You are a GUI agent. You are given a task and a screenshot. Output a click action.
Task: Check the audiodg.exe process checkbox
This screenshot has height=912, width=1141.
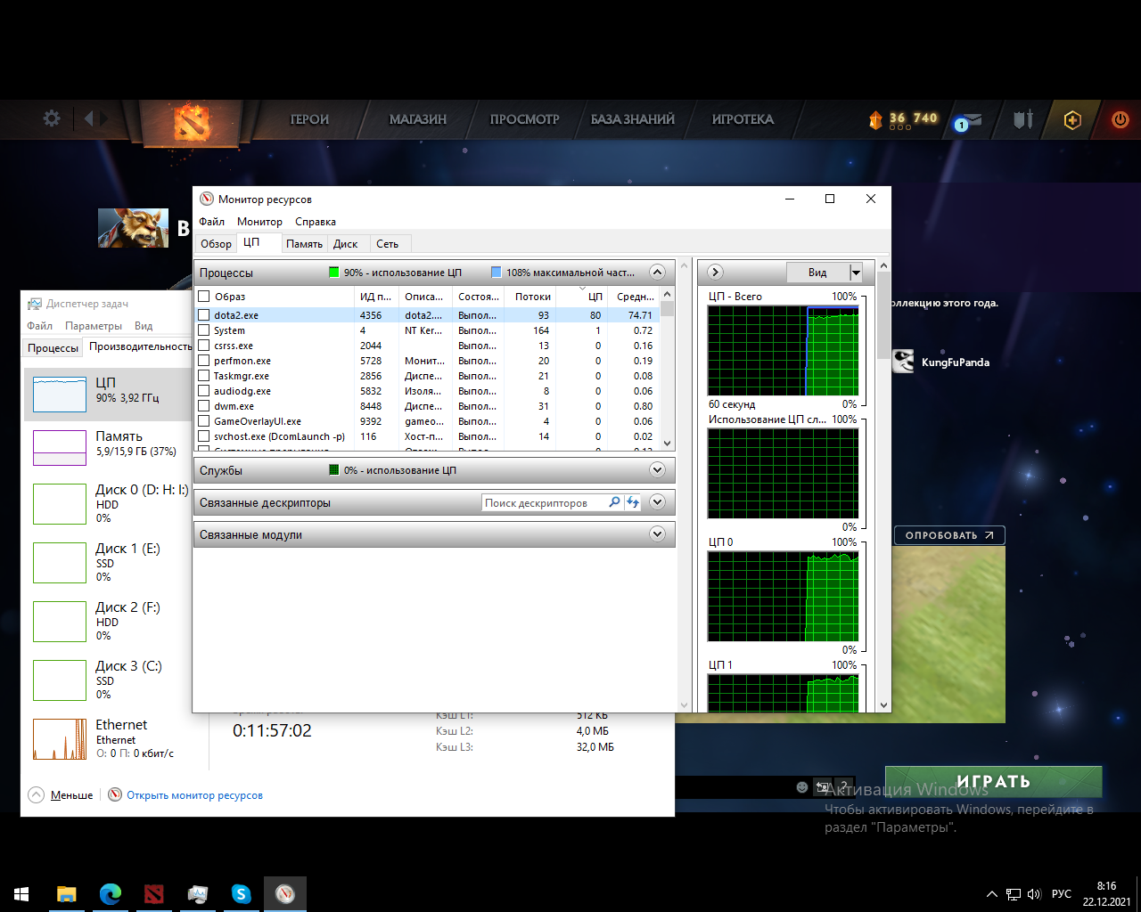[204, 391]
